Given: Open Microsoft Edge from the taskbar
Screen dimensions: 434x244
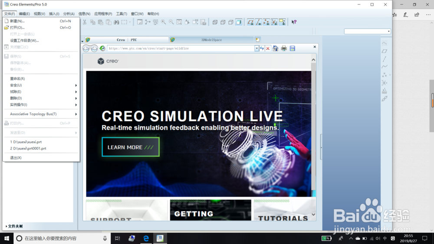Looking at the screenshot, I should 146,238.
